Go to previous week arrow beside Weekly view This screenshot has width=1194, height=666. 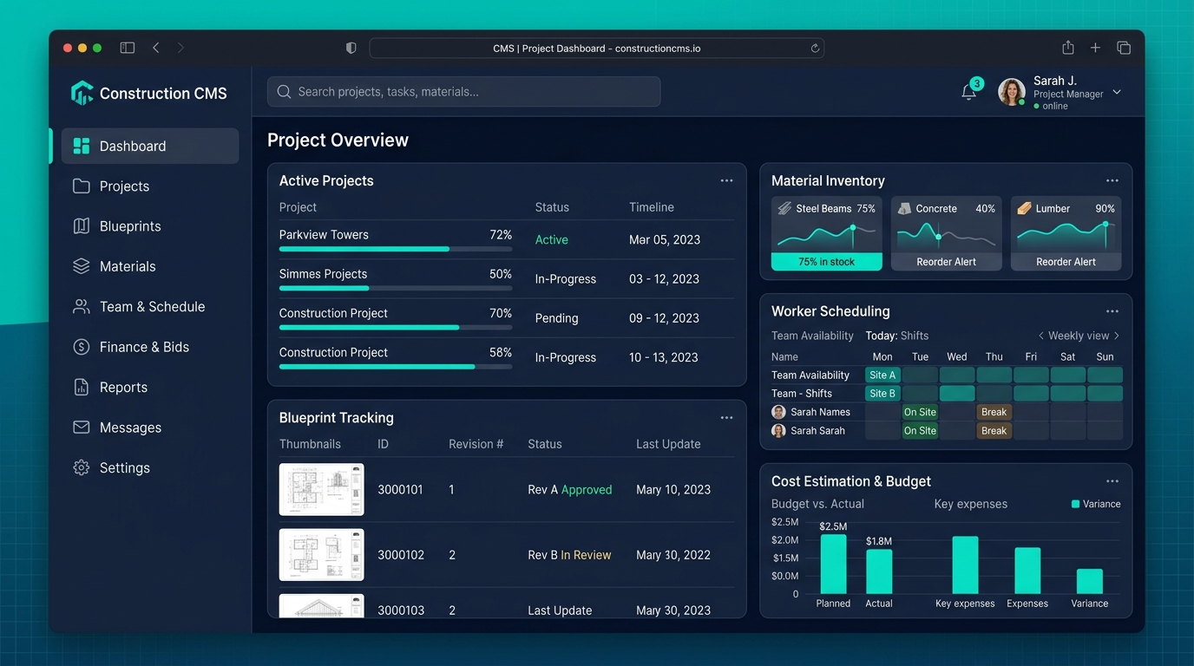(1041, 336)
